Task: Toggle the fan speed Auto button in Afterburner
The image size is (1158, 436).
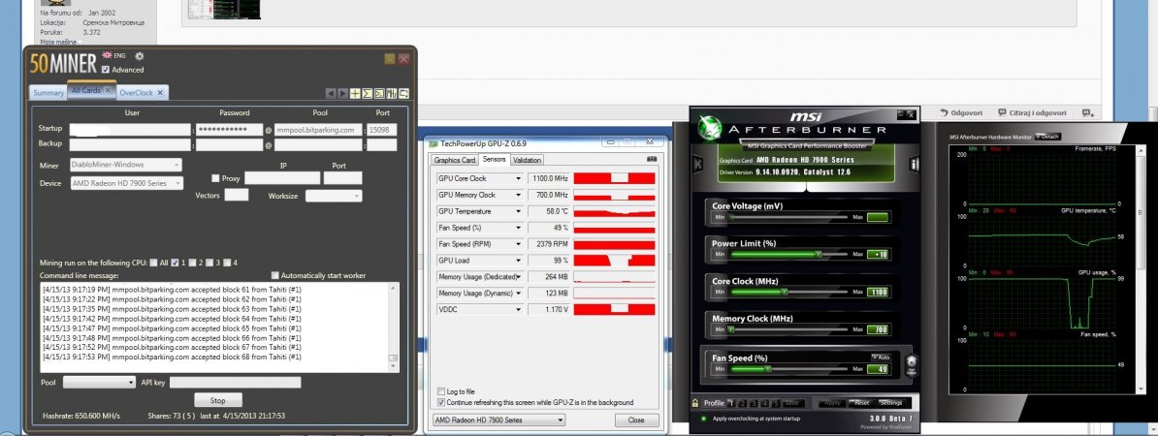Action: [883, 358]
